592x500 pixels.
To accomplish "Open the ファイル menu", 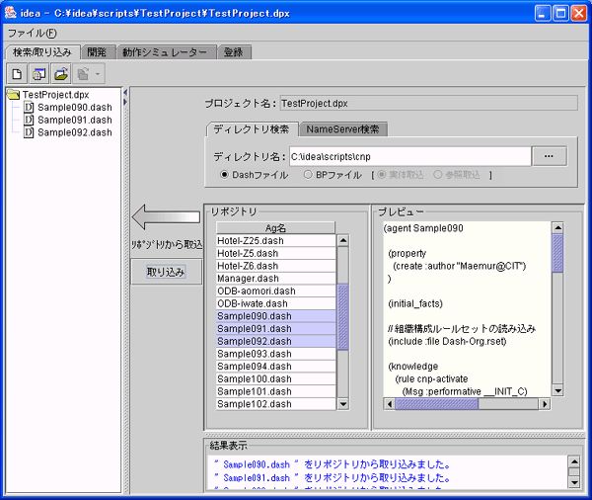I will [32, 33].
